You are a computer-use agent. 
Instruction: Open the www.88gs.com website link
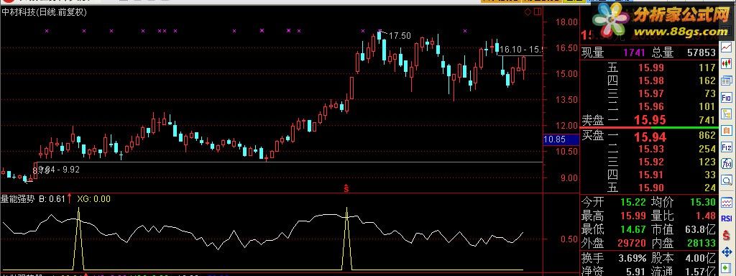click(681, 32)
